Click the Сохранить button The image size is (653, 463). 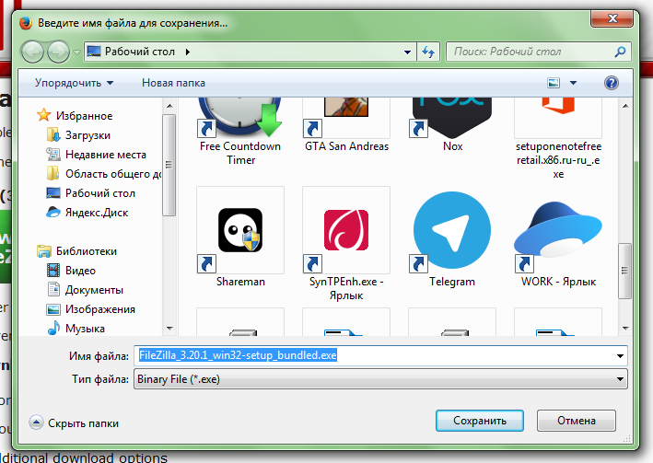(480, 421)
